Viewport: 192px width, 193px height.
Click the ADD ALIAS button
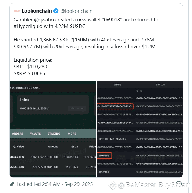tap(77, 109)
